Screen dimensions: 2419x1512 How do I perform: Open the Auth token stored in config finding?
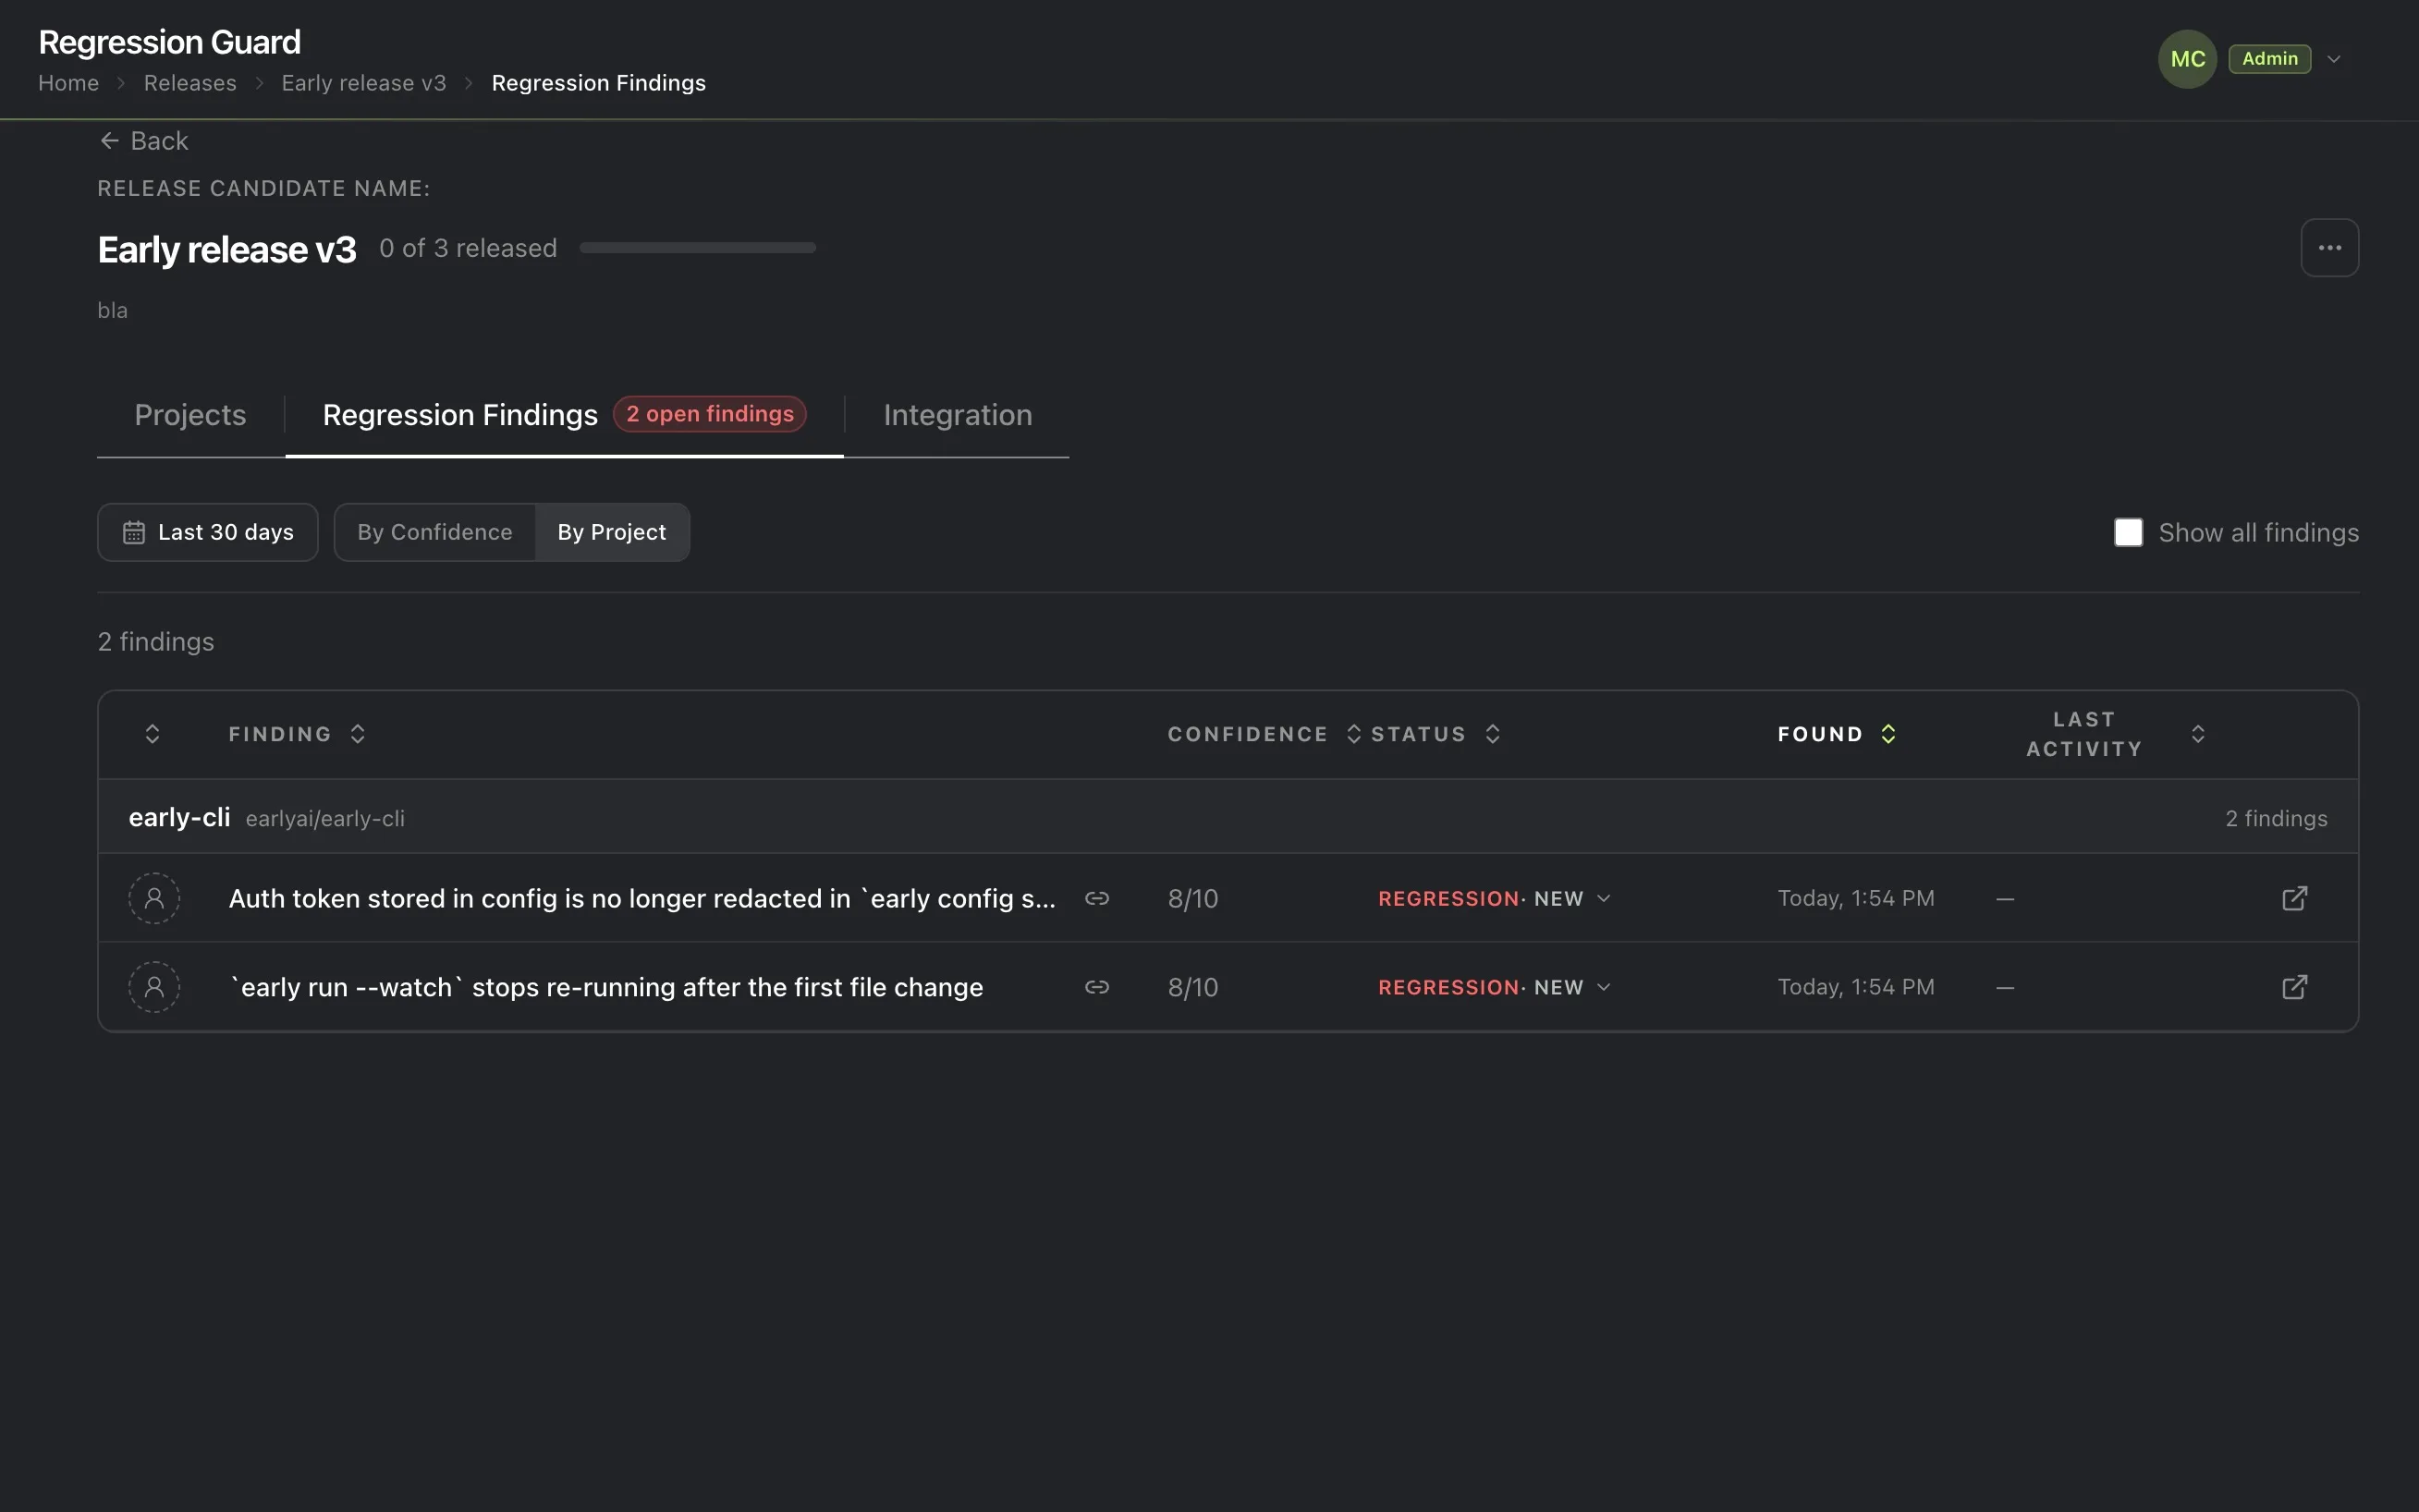click(642, 898)
